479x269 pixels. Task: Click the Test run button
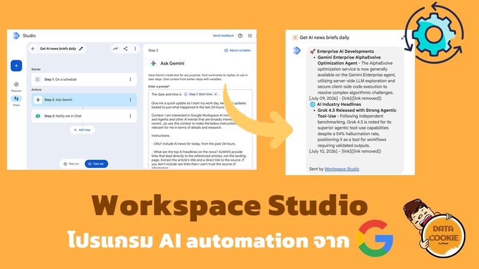[x=71, y=164]
